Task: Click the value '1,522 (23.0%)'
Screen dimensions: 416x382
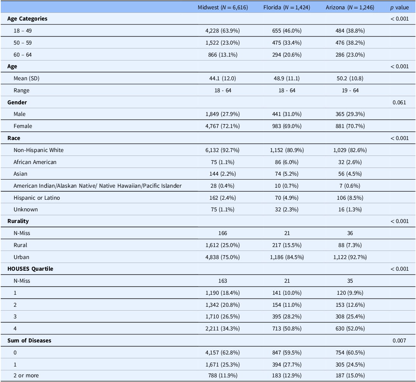Action: click(x=223, y=43)
